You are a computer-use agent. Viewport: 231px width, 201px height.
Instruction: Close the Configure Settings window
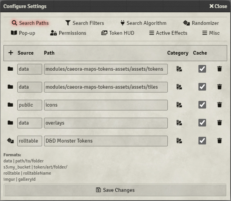(x=218, y=6)
